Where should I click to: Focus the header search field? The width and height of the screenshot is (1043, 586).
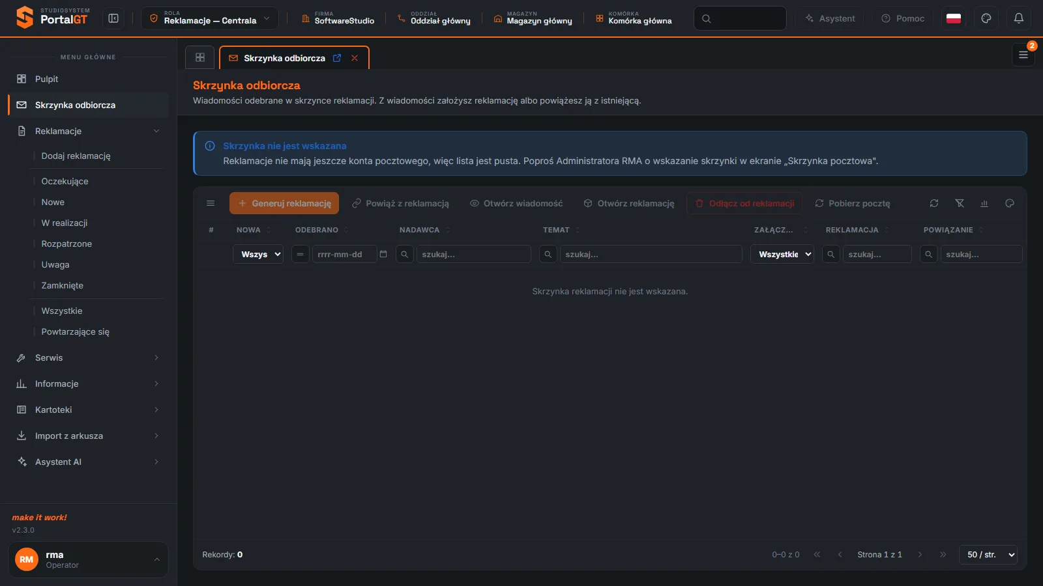740,18
